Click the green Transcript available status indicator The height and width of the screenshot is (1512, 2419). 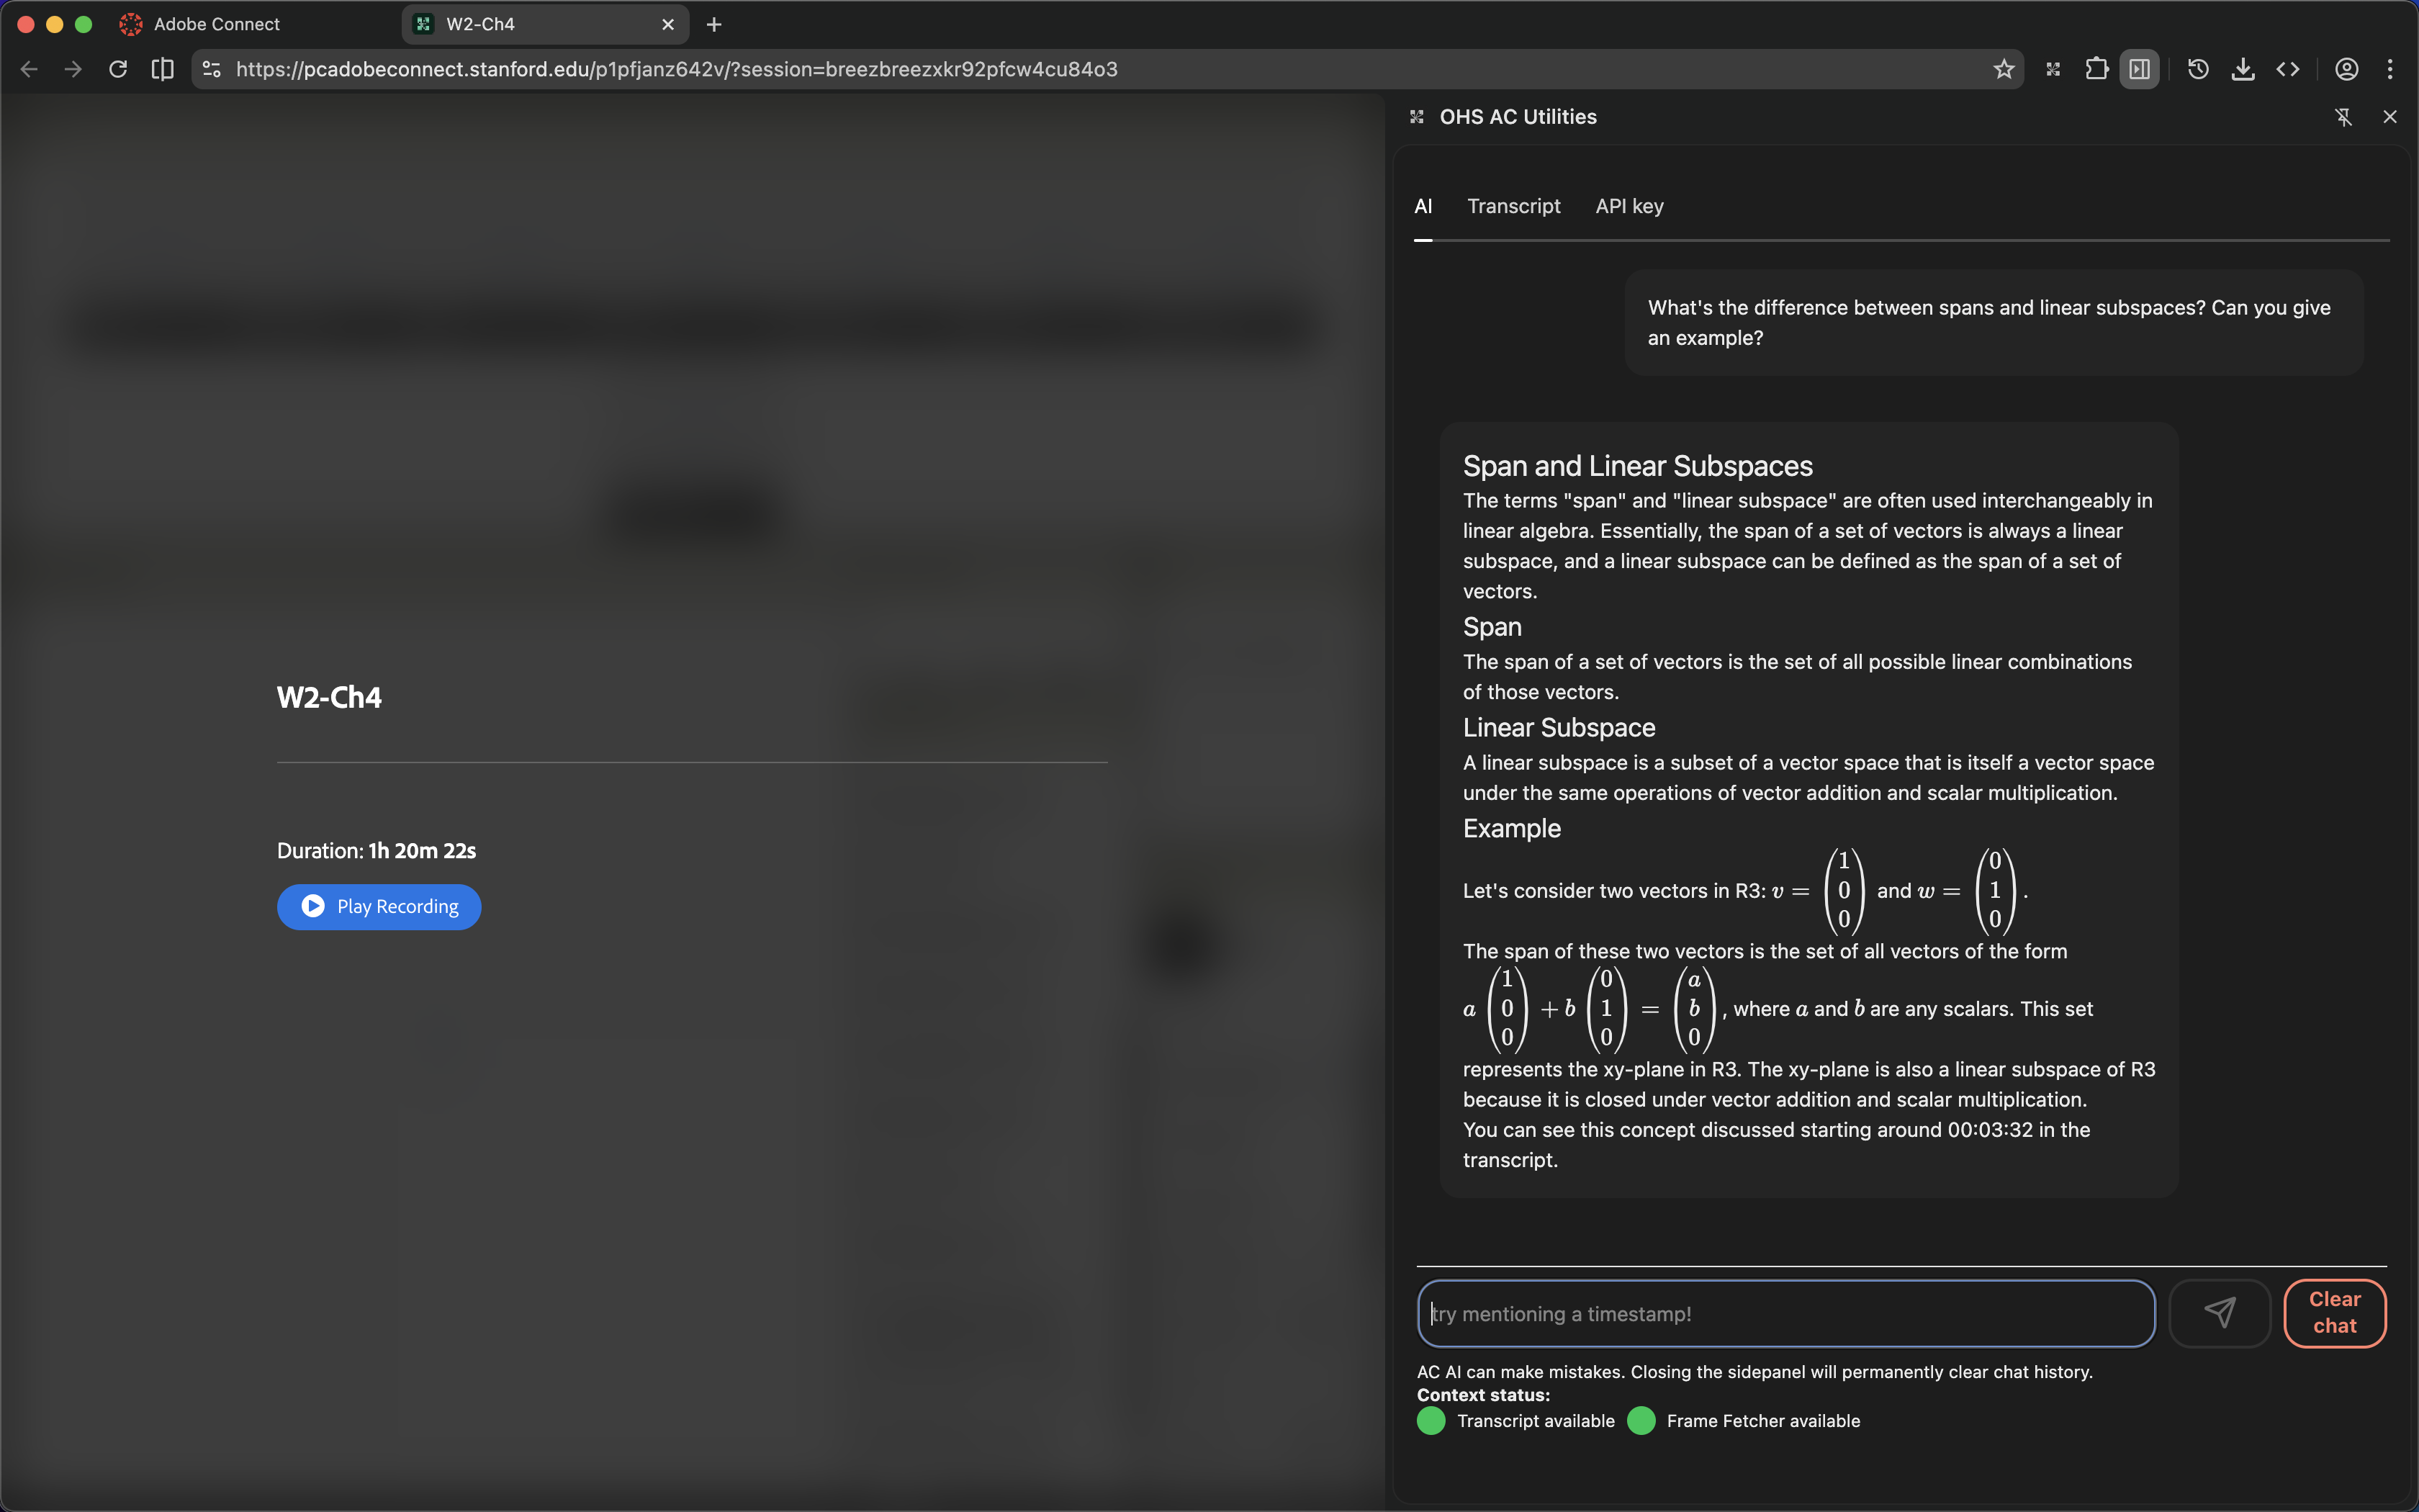tap(1429, 1420)
